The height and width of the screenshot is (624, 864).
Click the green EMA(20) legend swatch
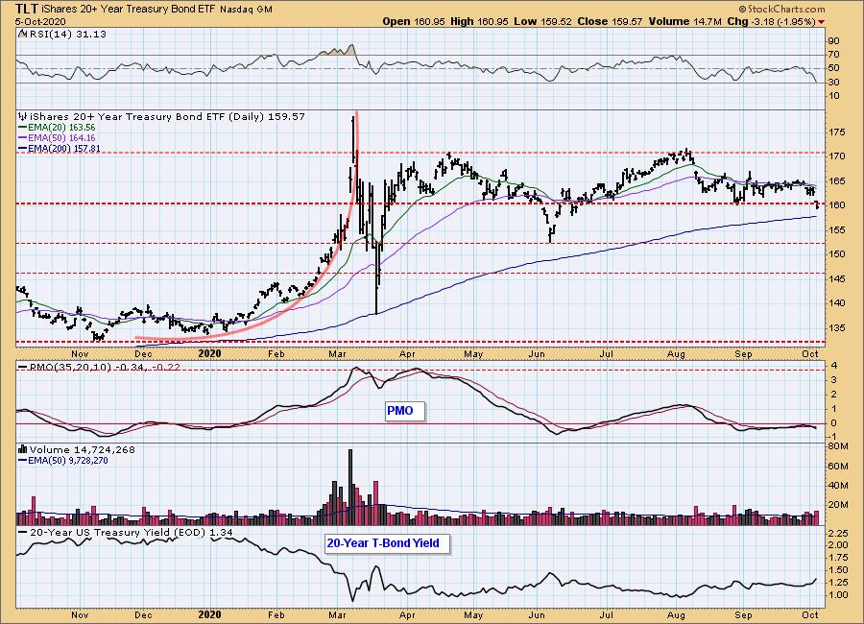coord(23,128)
